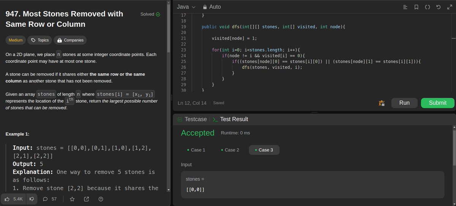Click the Accepted result text
This screenshot has width=456, height=206.
point(198,133)
